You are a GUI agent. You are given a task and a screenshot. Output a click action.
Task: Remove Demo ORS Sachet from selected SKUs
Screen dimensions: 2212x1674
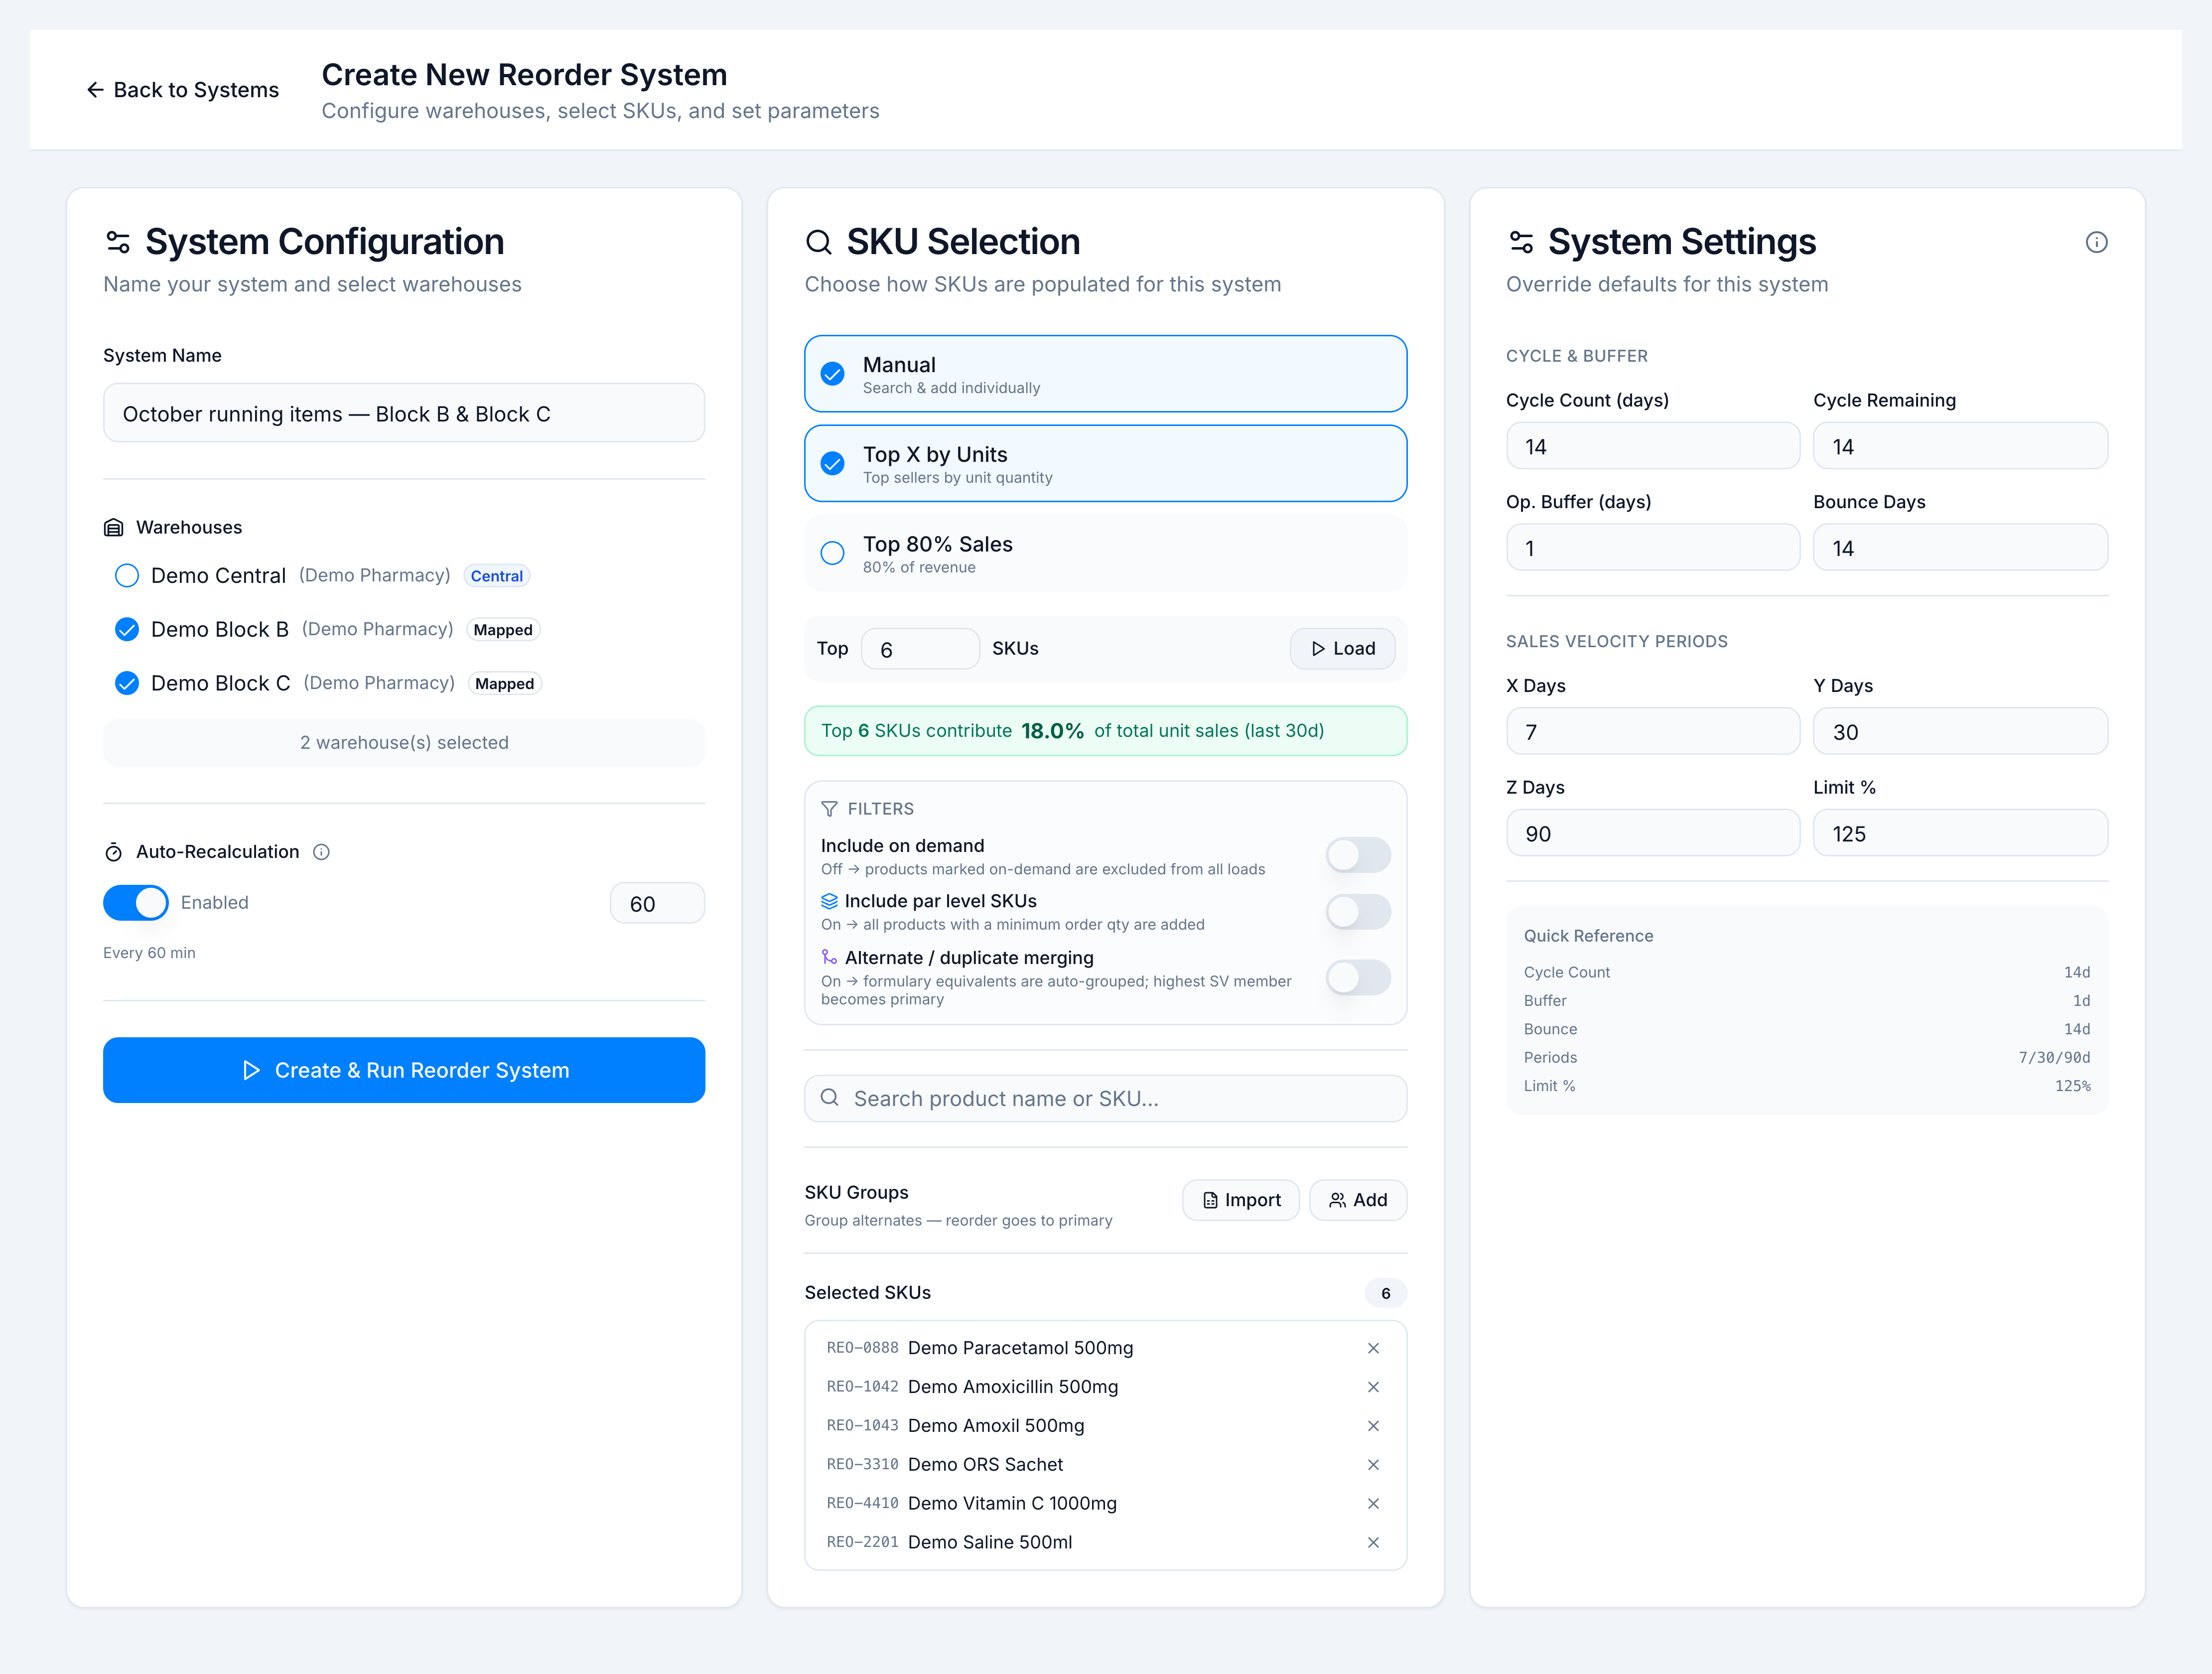pos(1373,1465)
